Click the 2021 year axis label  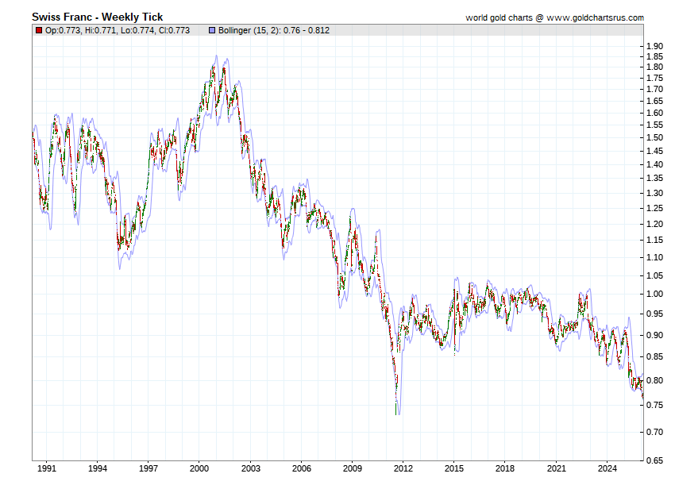click(x=557, y=468)
